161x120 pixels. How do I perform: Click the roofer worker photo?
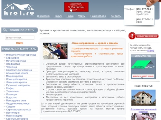point(55,51)
